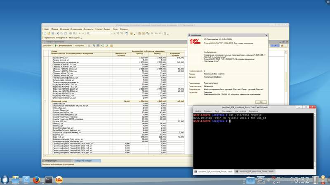Screen dimensions: 330x185
Task: Click the Calendar toolbar icon
Action: [143, 33]
